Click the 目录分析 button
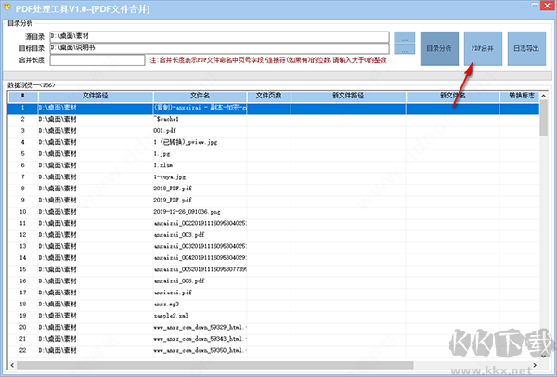 pos(438,47)
